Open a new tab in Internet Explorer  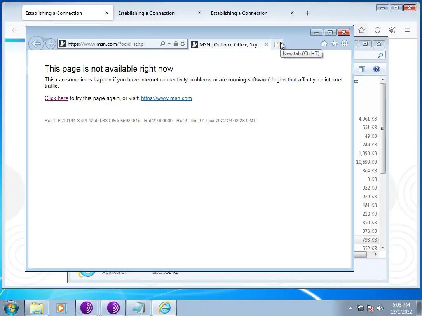[277, 44]
